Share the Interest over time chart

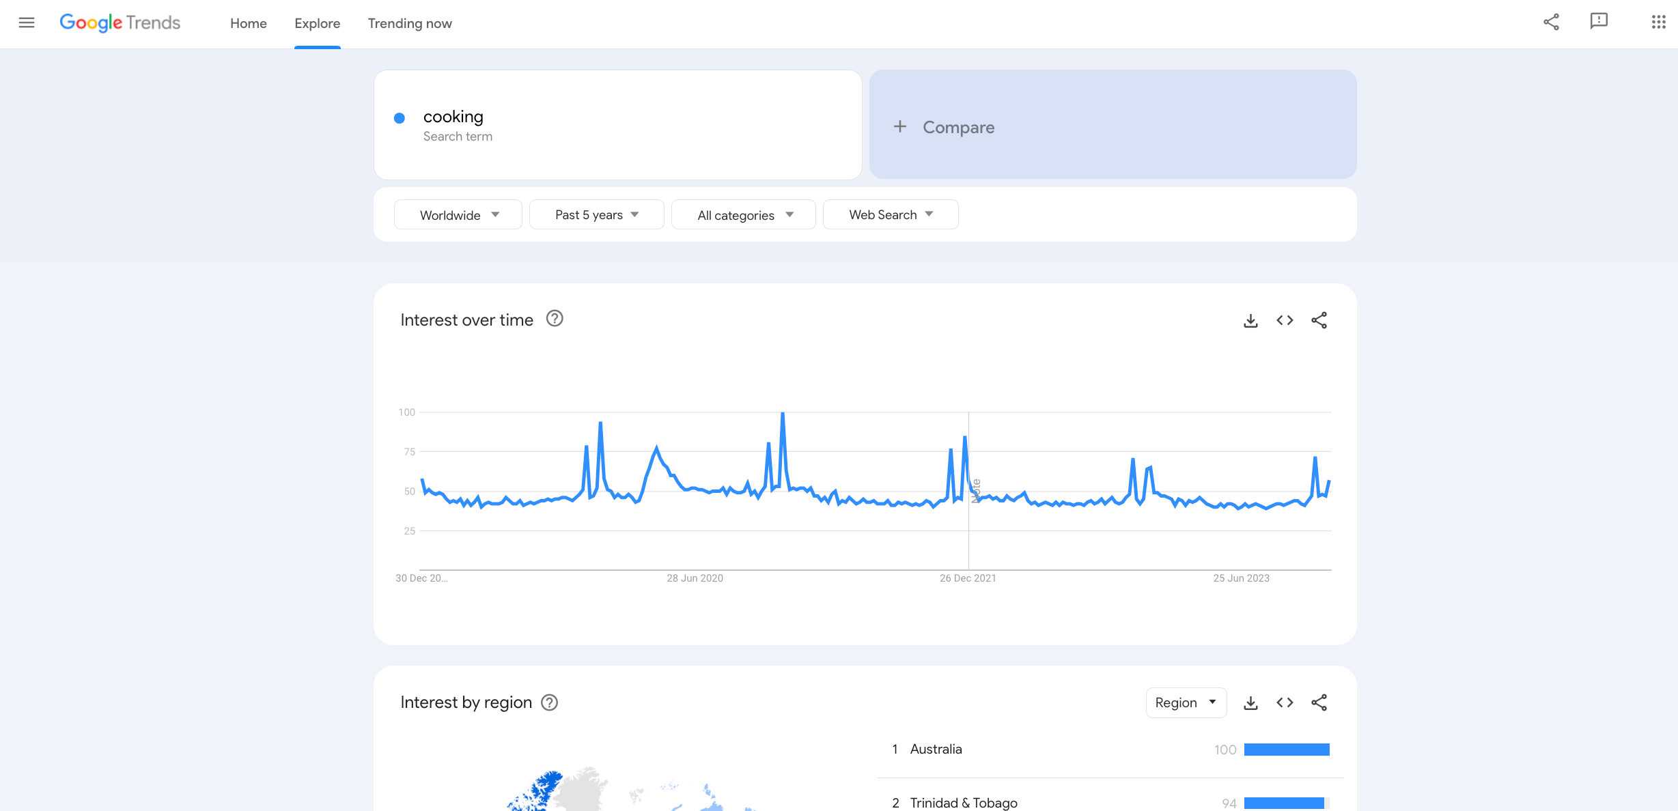(x=1319, y=320)
